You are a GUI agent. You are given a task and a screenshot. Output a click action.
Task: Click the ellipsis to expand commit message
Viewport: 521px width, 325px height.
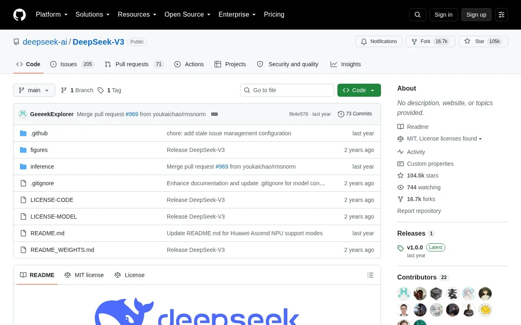point(215,114)
